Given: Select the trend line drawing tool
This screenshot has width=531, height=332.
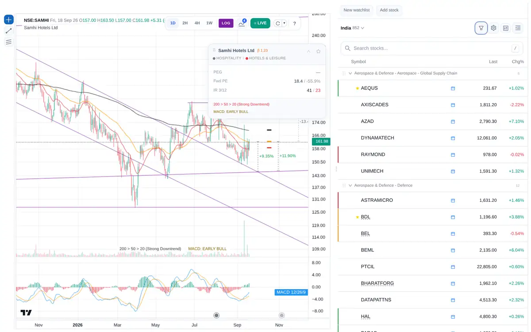Looking at the screenshot, I should (9, 31).
